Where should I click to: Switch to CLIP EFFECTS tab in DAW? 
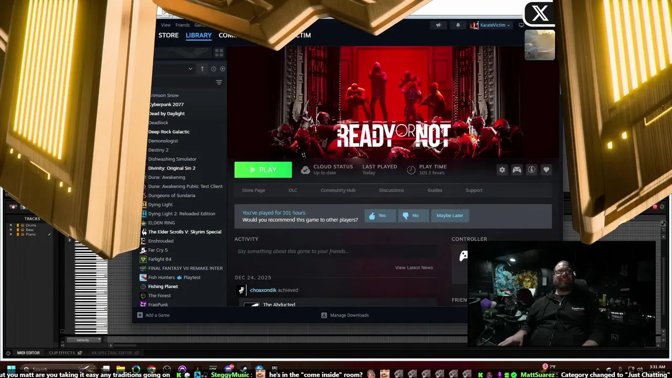62,353
